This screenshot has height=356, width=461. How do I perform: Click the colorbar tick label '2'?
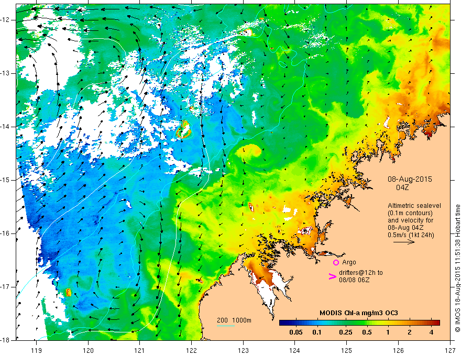click(x=410, y=332)
